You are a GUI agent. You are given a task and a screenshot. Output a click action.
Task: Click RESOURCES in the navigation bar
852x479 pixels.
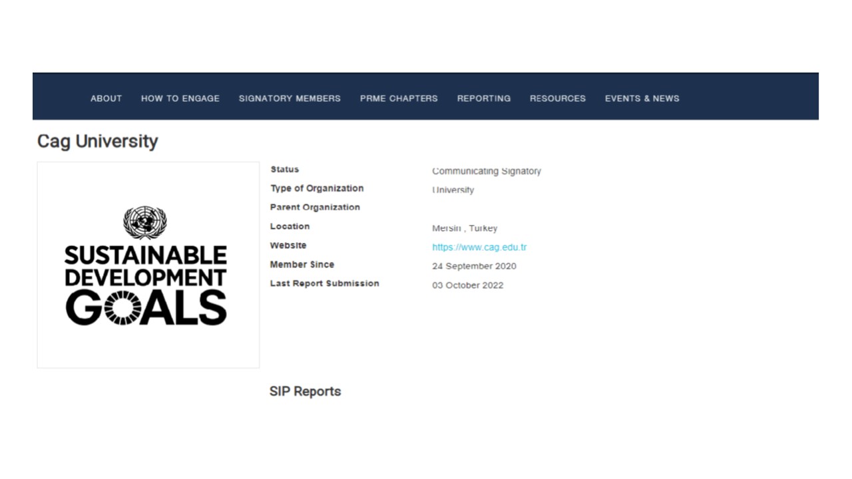pos(558,98)
